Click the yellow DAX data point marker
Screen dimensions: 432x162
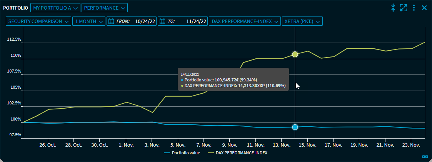295,55
